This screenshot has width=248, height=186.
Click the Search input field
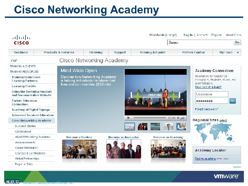click(200, 42)
